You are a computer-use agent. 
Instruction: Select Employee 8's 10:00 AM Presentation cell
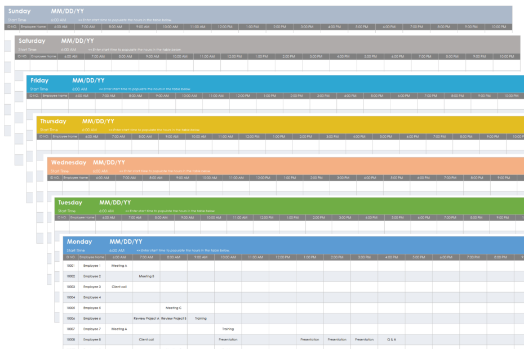(x=228, y=339)
